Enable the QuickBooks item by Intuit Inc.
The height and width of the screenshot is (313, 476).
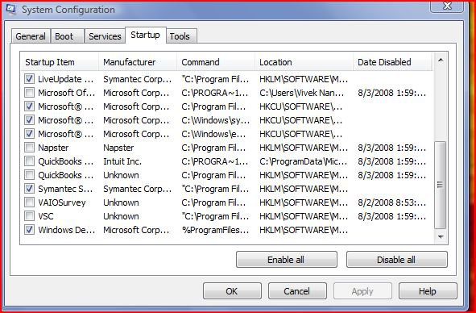point(29,161)
